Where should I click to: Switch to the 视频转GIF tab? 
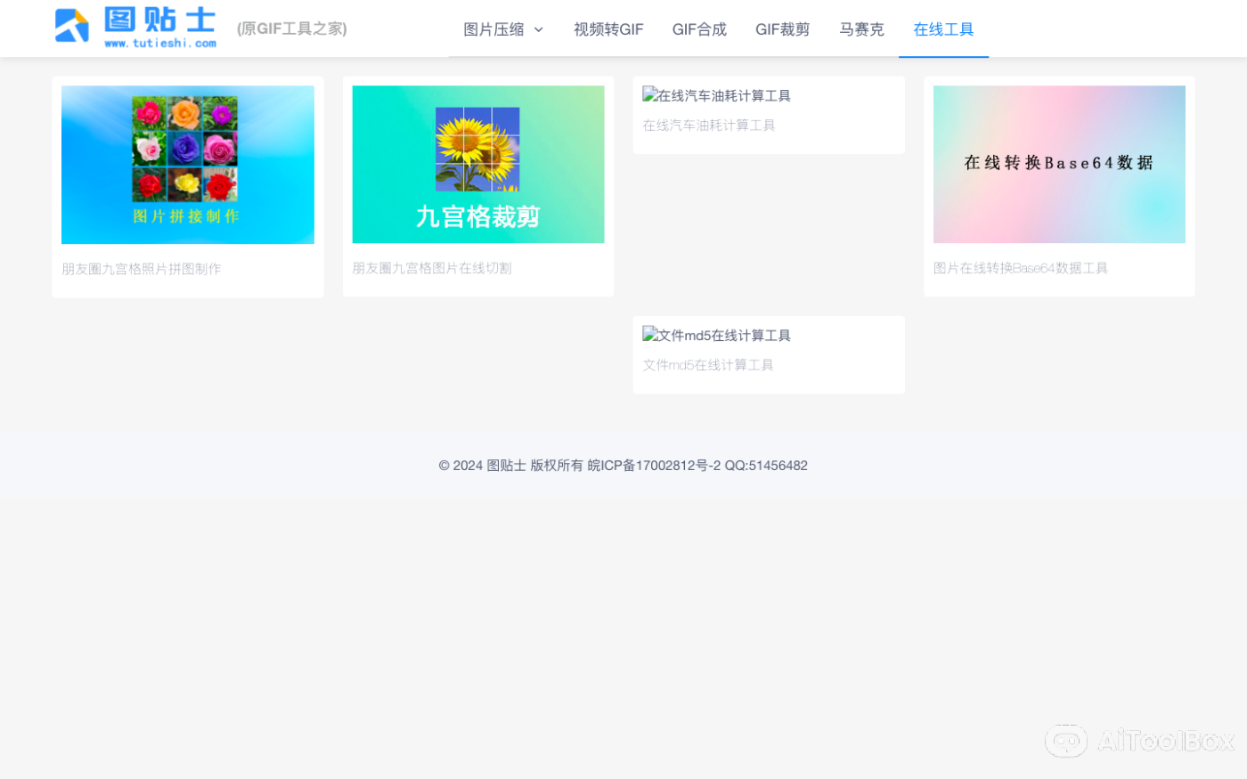tap(609, 28)
